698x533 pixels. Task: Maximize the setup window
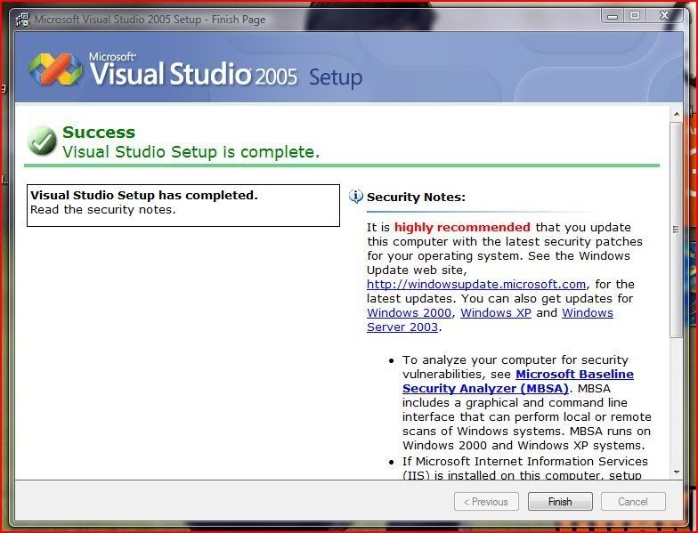pyautogui.click(x=634, y=16)
